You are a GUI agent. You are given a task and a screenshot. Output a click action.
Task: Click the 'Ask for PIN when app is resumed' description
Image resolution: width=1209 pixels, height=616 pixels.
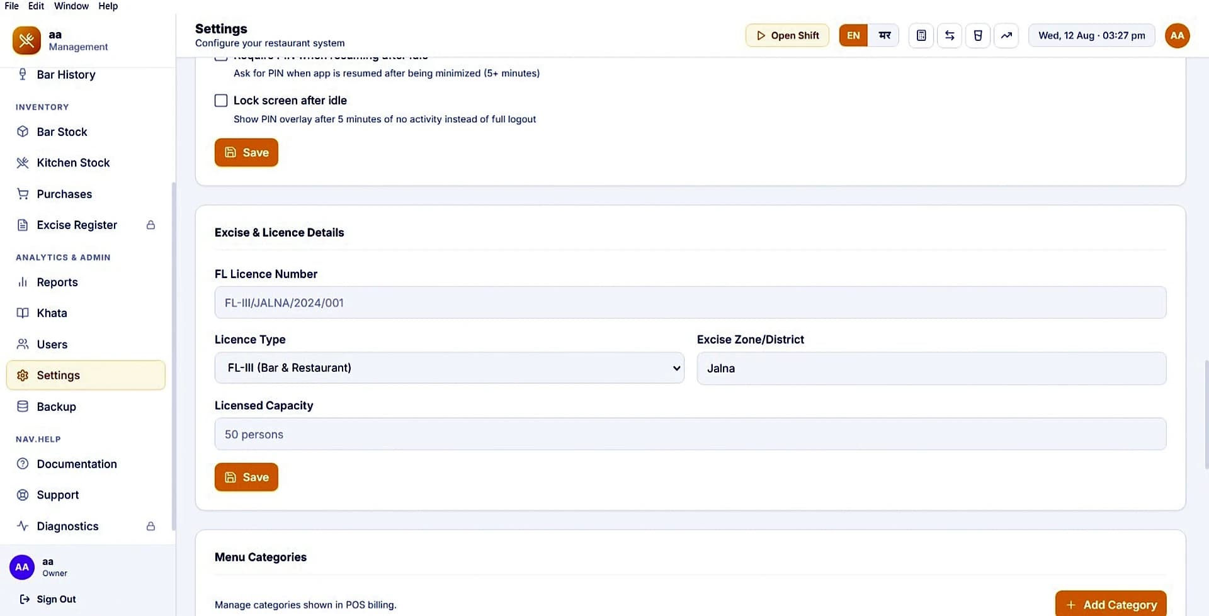387,73
